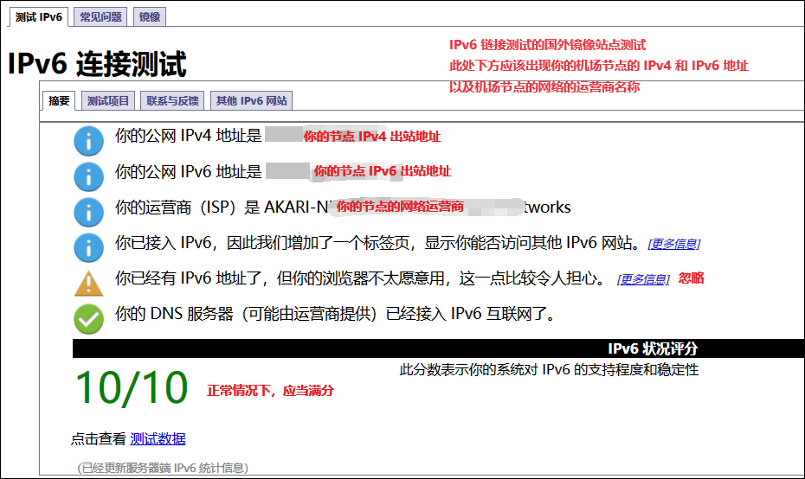Screen dimensions: 805x479
Task: Open the 测试数据 link
Action: tap(158, 439)
